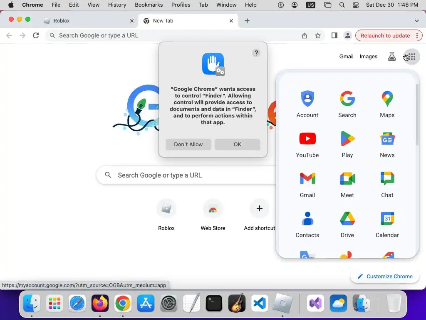Close the Google apps grid launcher
This screenshot has width=426, height=320.
tap(411, 57)
